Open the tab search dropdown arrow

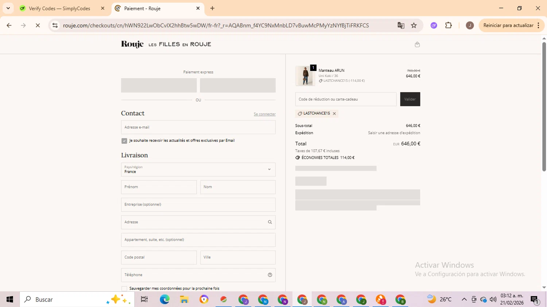(x=8, y=8)
